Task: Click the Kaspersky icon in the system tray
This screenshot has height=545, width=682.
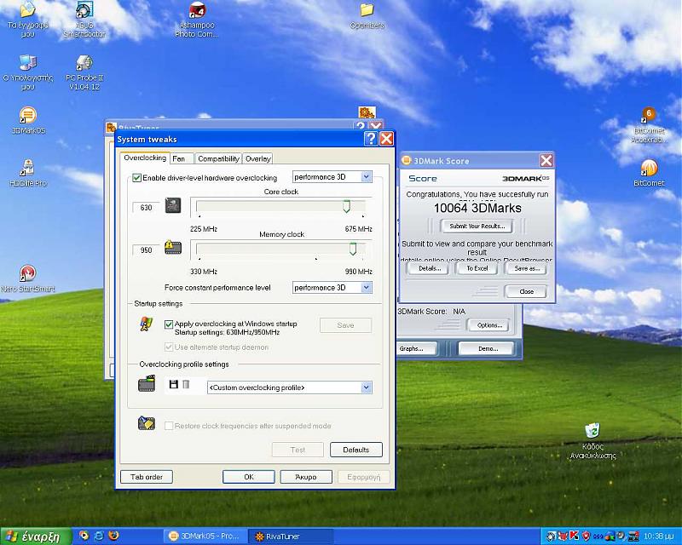Action: pos(575,536)
